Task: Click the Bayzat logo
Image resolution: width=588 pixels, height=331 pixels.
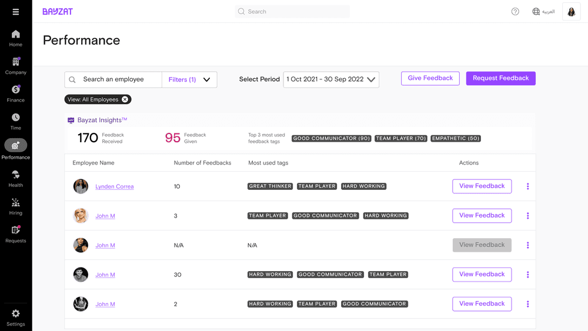Action: point(58,12)
